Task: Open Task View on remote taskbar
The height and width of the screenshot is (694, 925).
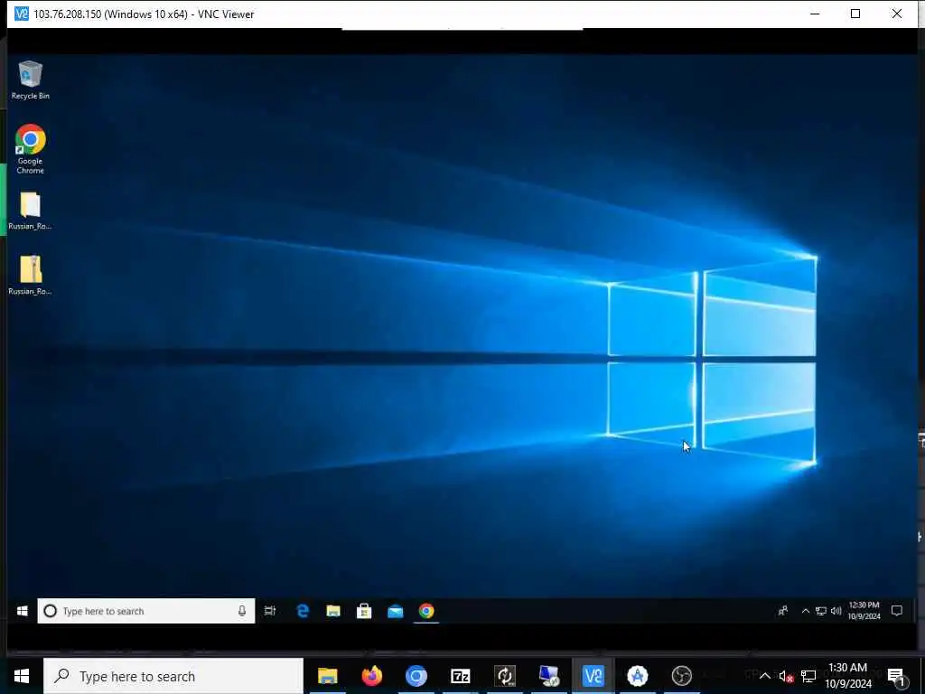Action: 270,611
